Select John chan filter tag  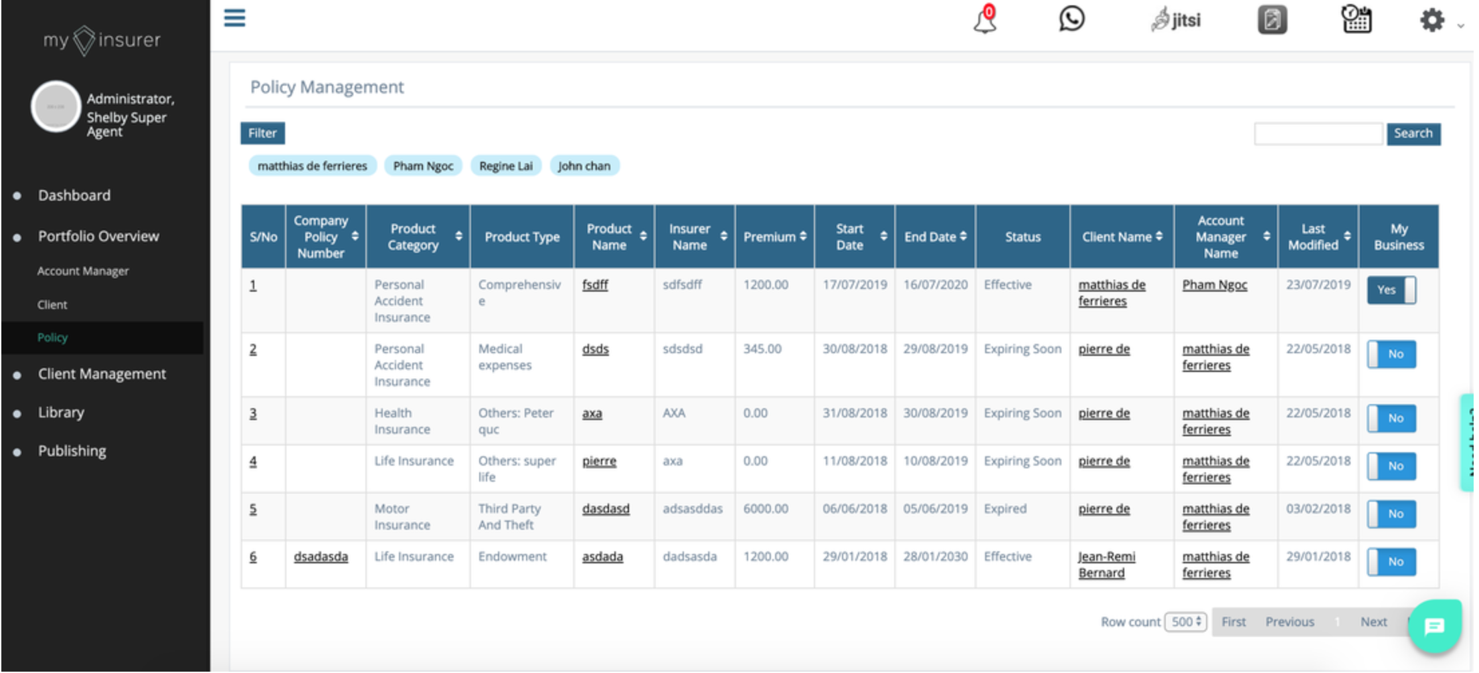tap(584, 166)
